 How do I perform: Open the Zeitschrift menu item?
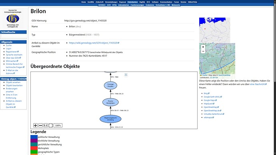100,2
